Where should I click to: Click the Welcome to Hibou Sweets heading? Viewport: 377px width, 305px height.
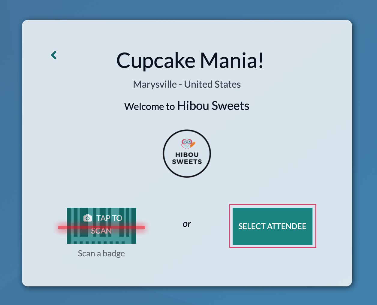pyautogui.click(x=187, y=106)
